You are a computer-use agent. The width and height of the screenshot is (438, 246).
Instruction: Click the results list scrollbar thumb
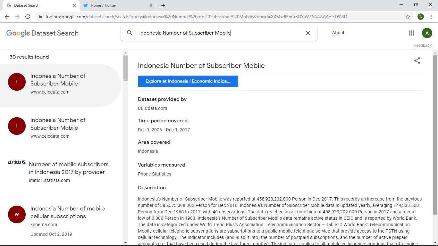coord(125,68)
